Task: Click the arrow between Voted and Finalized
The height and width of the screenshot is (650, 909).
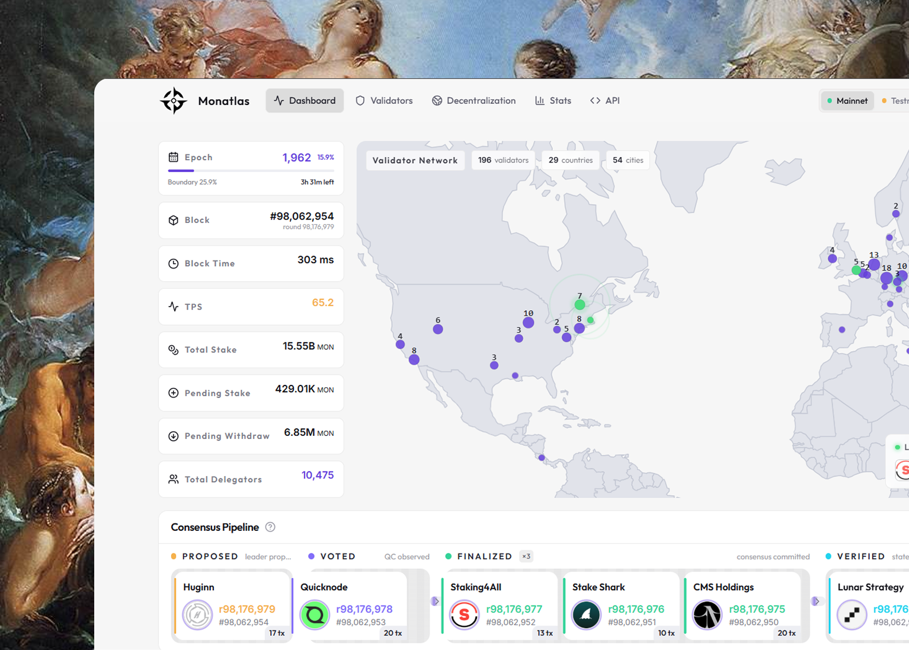Action: (x=436, y=601)
